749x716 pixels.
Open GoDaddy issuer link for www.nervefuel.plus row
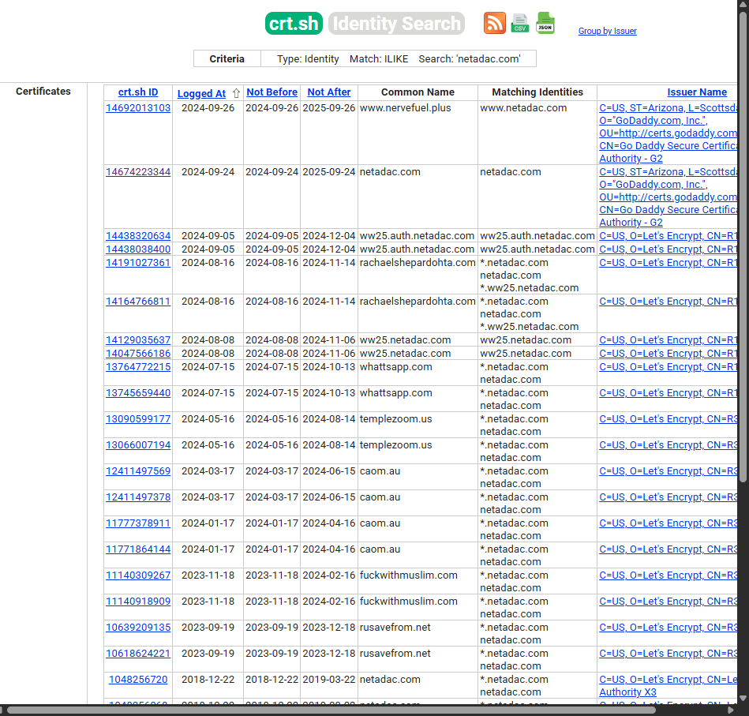(668, 133)
